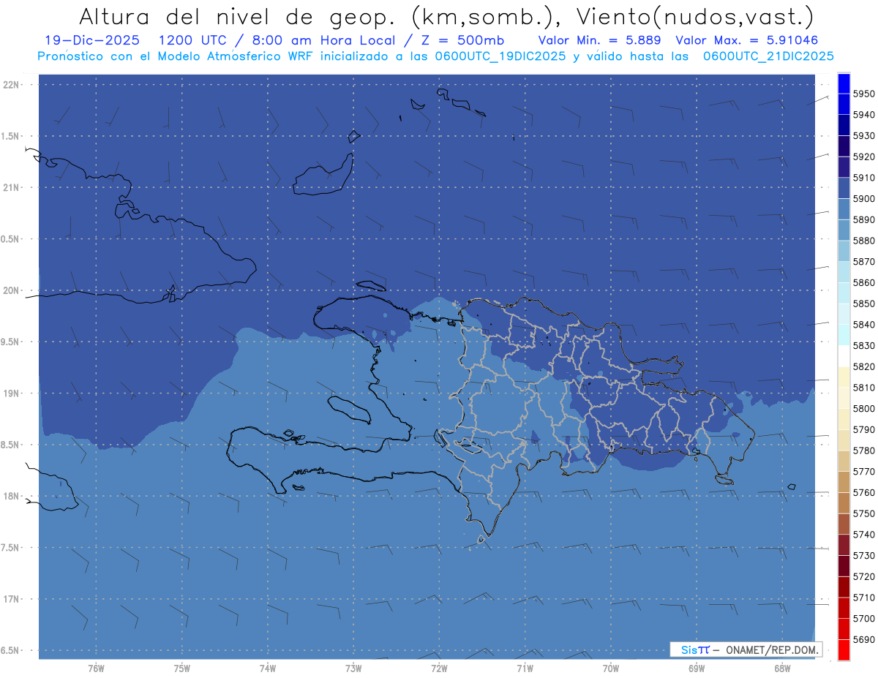Click the '76W' longitude axis label
The height and width of the screenshot is (678, 878).
pyautogui.click(x=96, y=668)
